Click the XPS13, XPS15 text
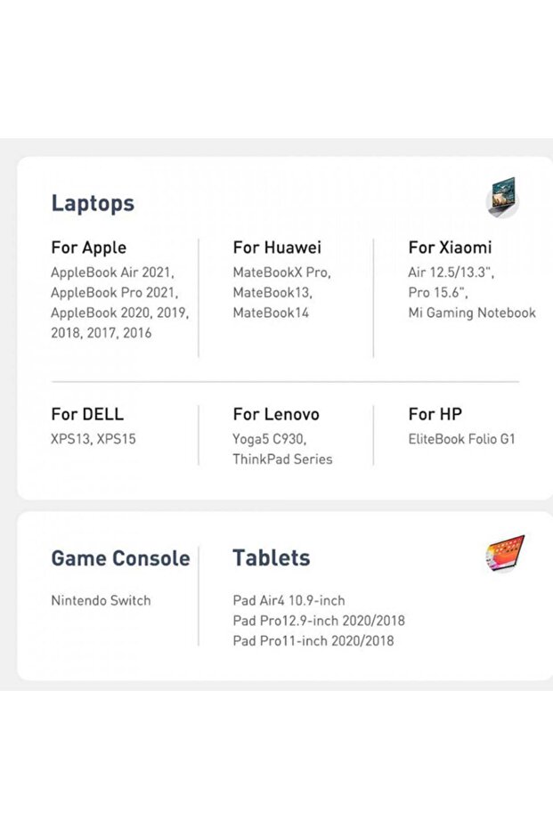 93,439
